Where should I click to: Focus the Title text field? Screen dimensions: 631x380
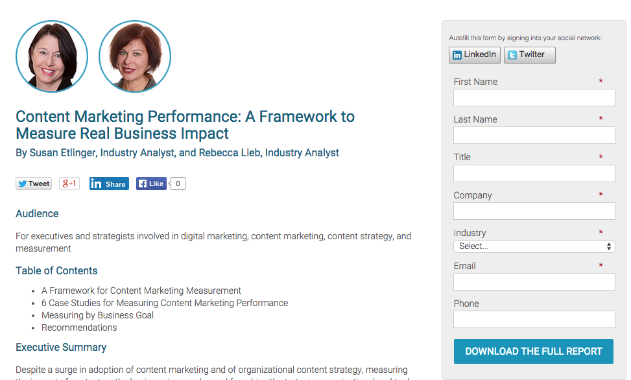[534, 174]
